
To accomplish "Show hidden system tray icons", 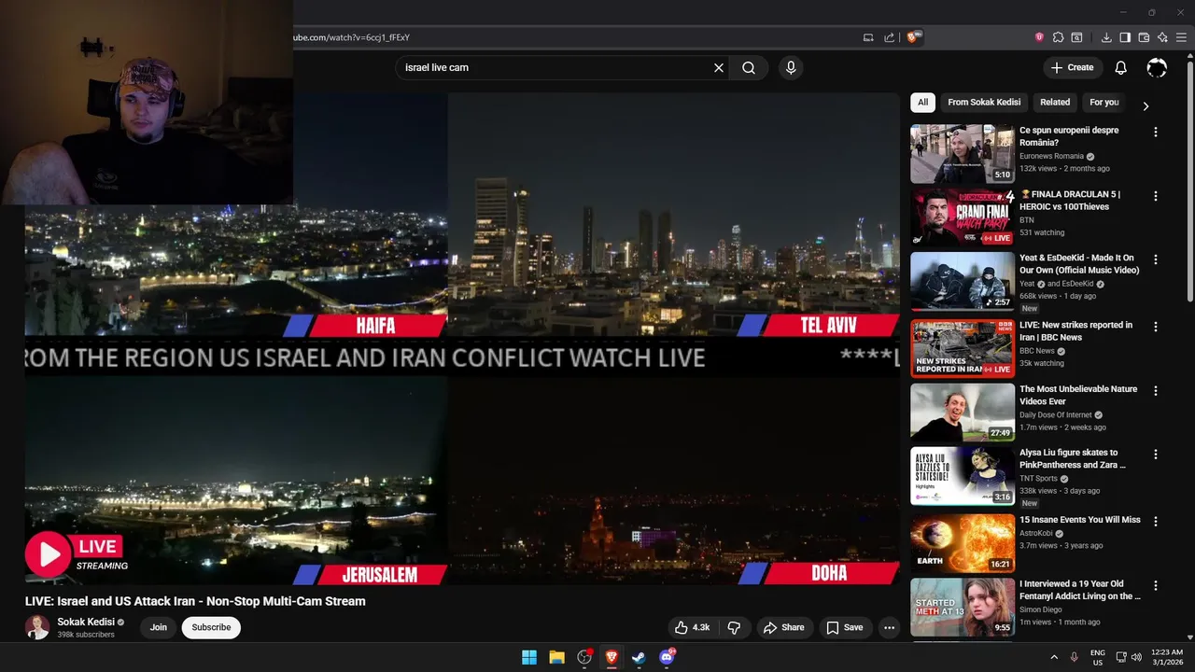I will tap(1054, 657).
